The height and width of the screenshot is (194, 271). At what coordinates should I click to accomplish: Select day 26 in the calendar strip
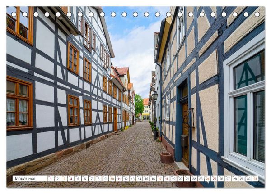(x=221, y=179)
